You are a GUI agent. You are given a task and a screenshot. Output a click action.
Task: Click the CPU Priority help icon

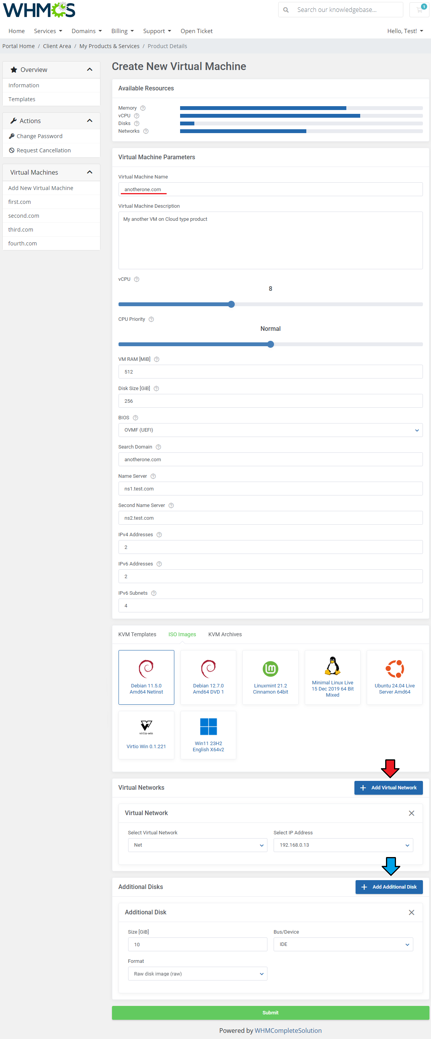pyautogui.click(x=151, y=319)
